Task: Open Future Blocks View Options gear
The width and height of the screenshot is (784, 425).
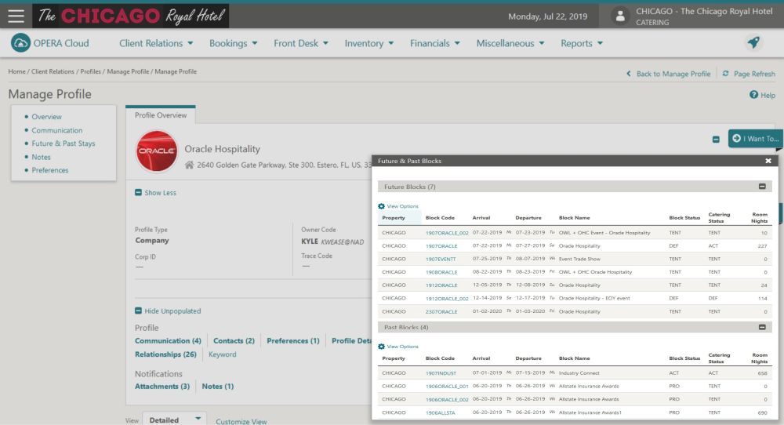Action: click(381, 206)
